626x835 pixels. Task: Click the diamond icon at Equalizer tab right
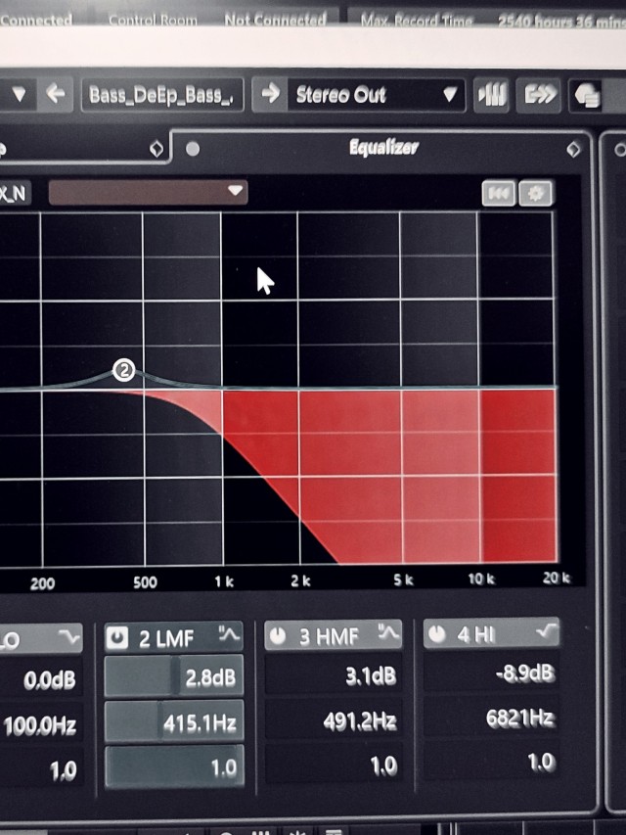(x=573, y=150)
